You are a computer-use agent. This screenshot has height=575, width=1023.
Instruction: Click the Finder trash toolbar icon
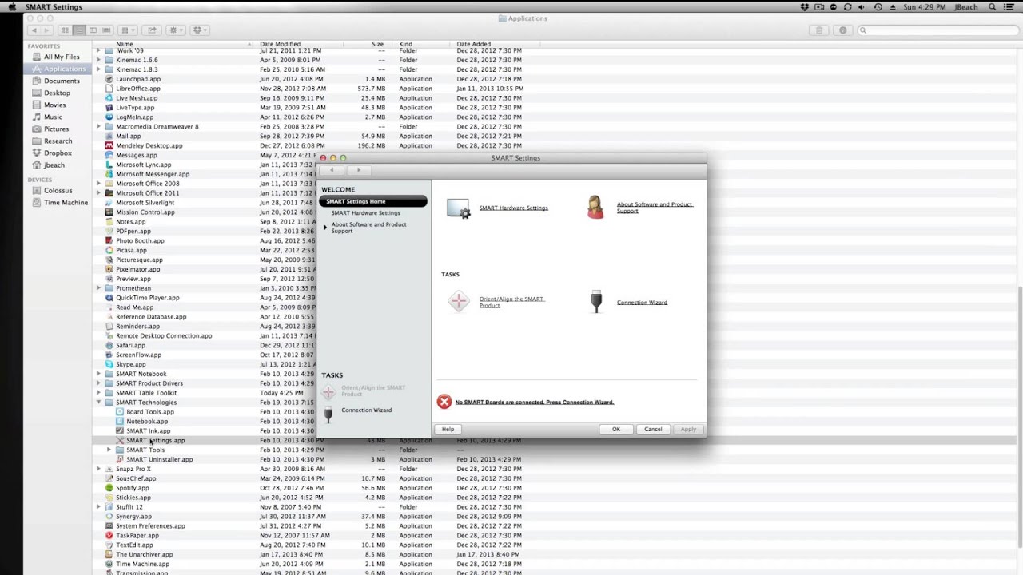818,30
